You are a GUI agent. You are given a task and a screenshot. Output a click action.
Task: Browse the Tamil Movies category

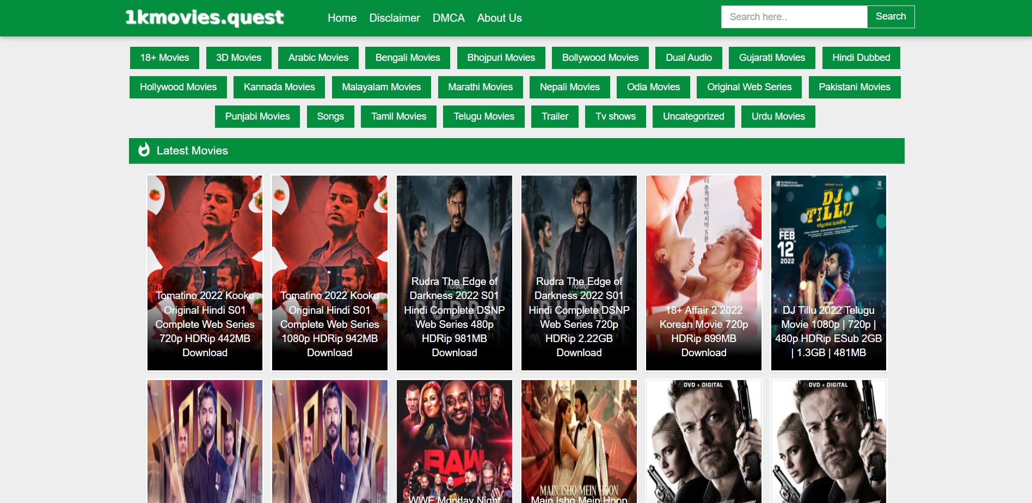[x=398, y=116]
